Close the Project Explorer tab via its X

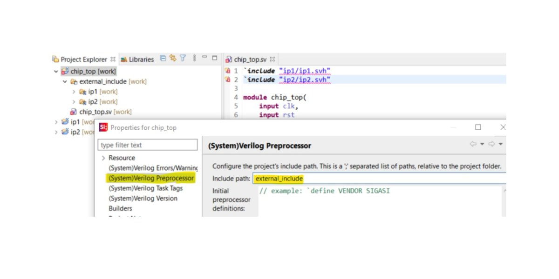tap(113, 59)
